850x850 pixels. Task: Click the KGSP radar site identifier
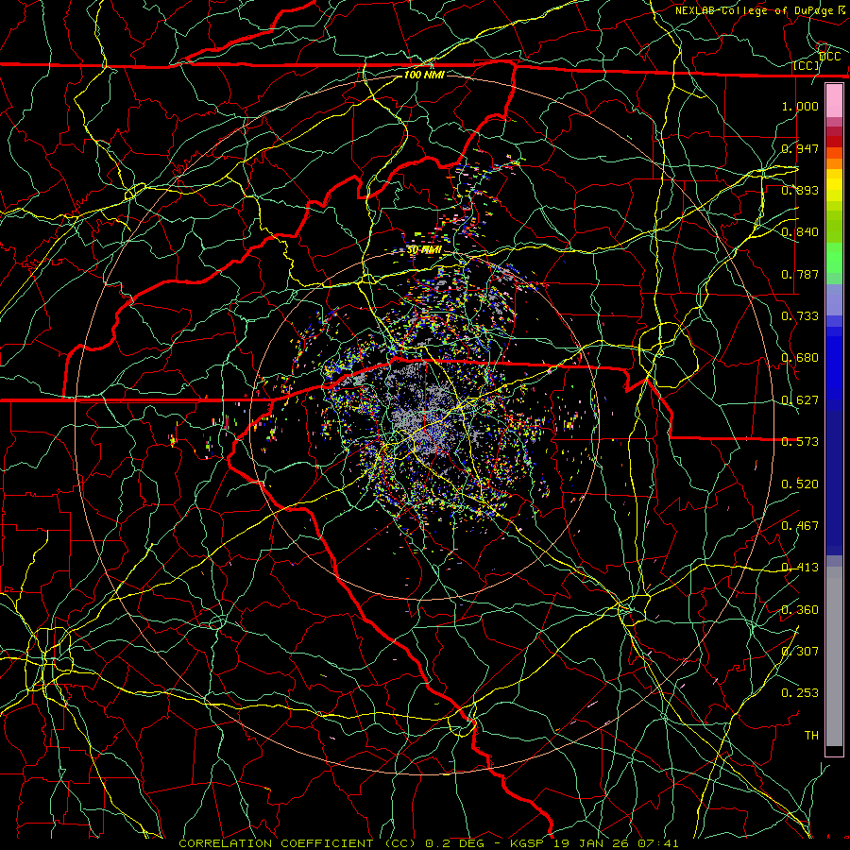coord(527,843)
